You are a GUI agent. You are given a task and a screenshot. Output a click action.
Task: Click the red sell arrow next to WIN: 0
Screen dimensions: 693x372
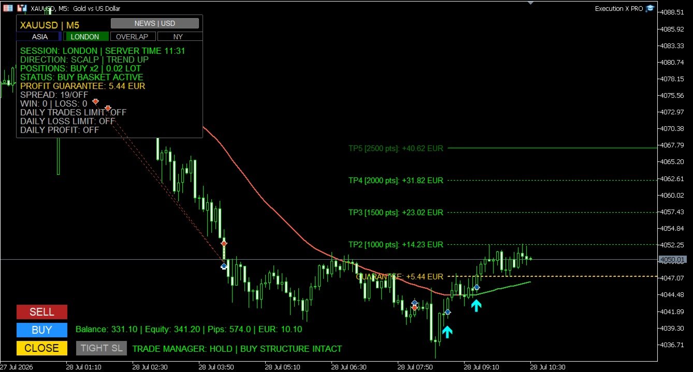[95, 102]
